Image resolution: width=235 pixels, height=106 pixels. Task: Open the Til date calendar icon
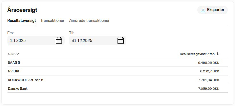[120, 40]
